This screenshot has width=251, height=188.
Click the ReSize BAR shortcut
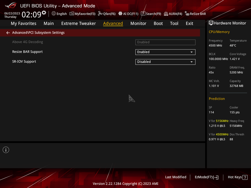click(195, 14)
